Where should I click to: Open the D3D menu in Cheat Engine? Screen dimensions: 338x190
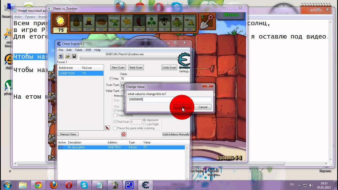(88, 50)
